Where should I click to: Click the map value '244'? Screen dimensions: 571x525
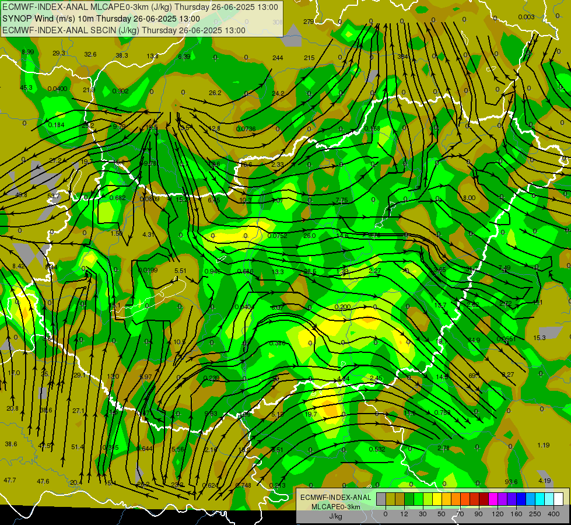pyautogui.click(x=278, y=58)
